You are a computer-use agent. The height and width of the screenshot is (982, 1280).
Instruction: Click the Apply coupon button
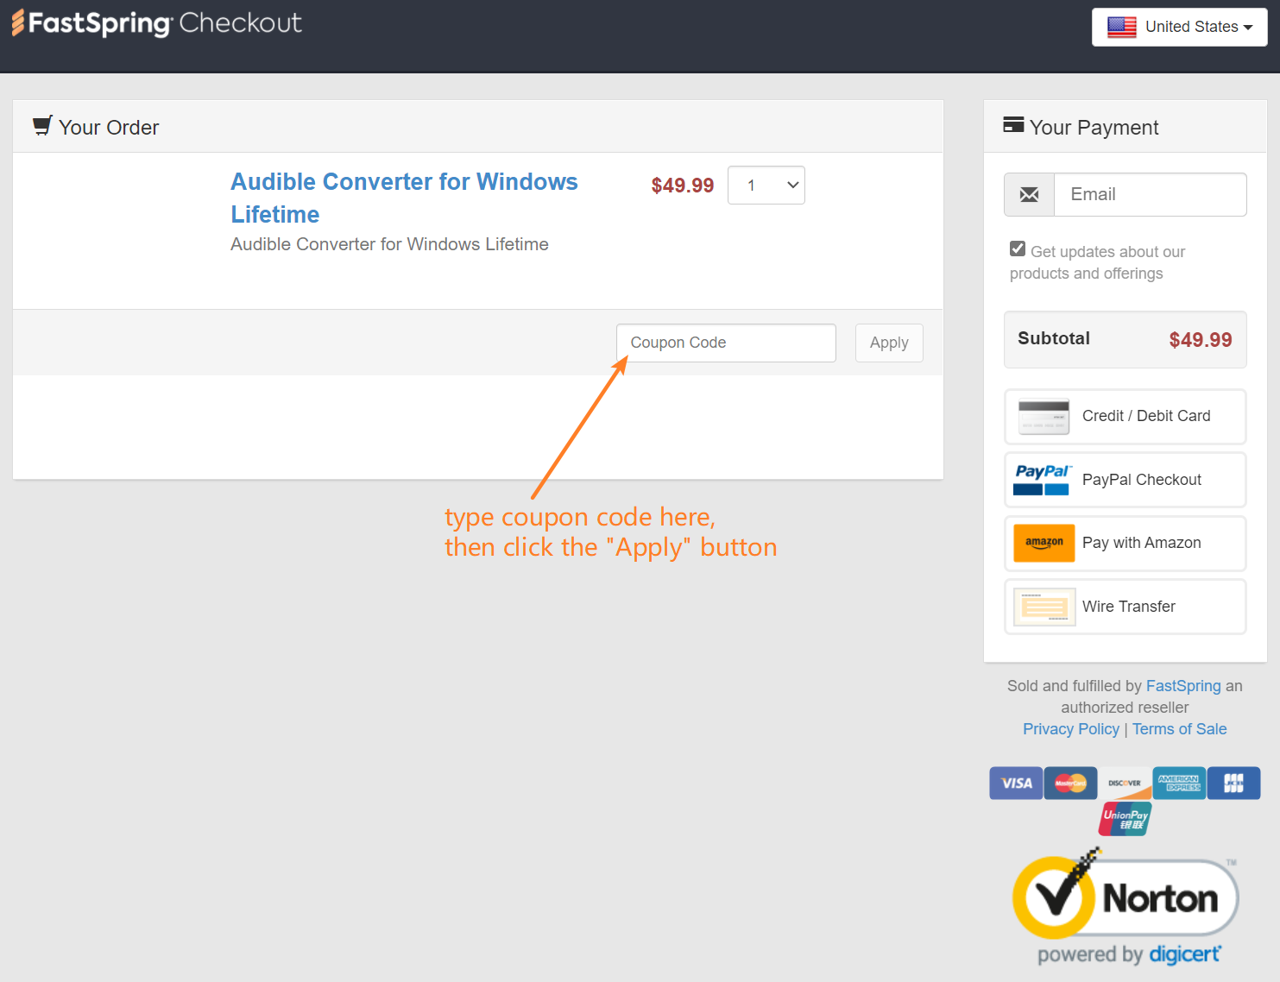pyautogui.click(x=889, y=343)
